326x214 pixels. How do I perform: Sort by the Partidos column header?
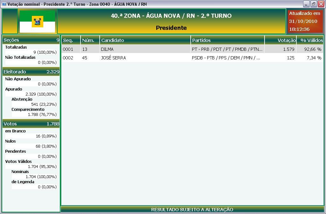(x=228, y=40)
